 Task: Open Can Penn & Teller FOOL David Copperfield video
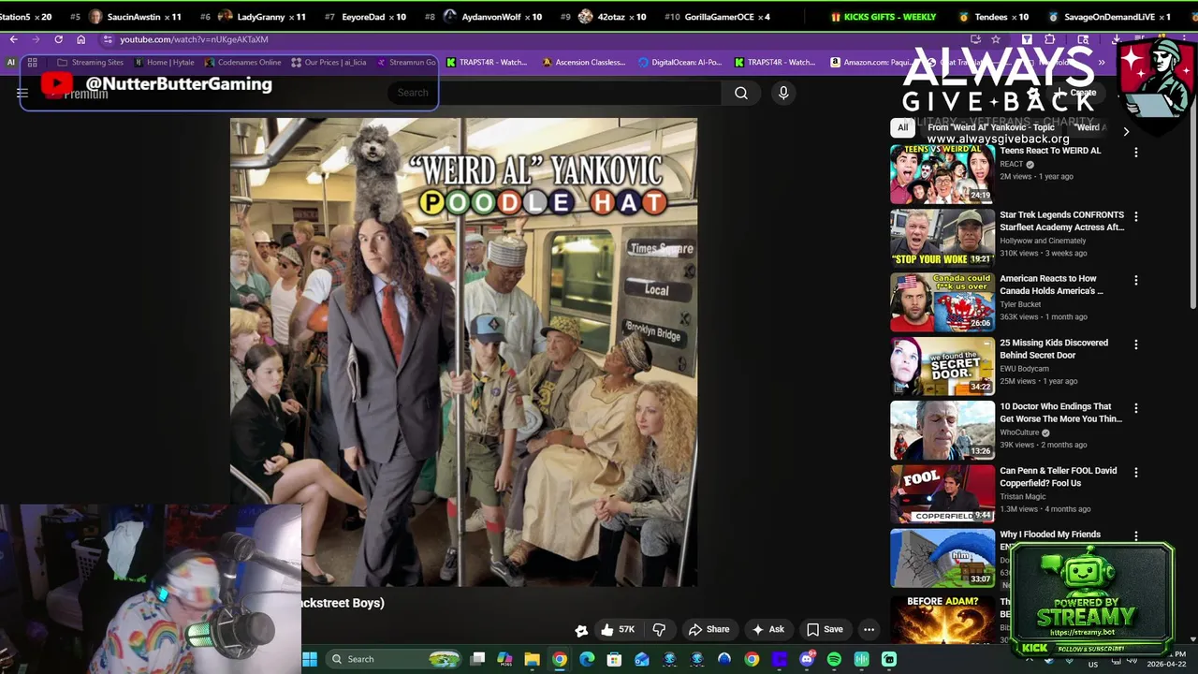coord(1058,476)
